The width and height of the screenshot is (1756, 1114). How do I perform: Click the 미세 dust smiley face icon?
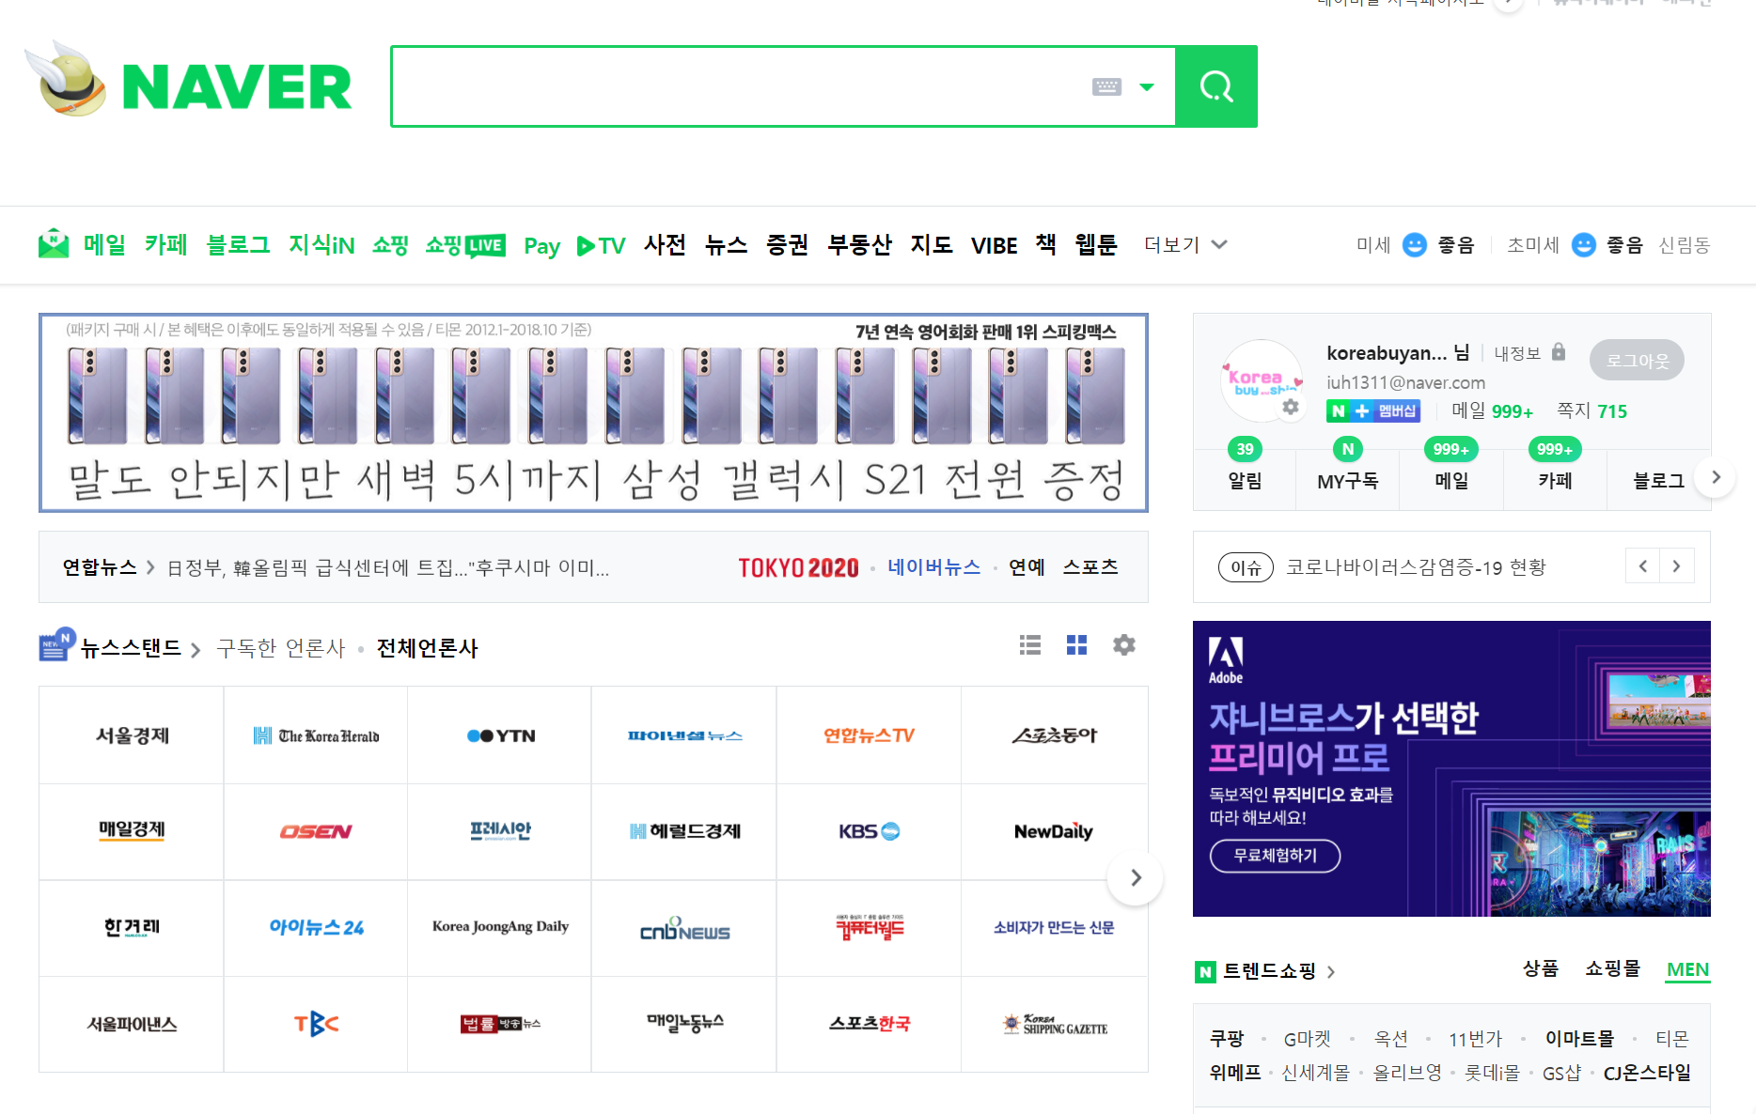[x=1415, y=245]
